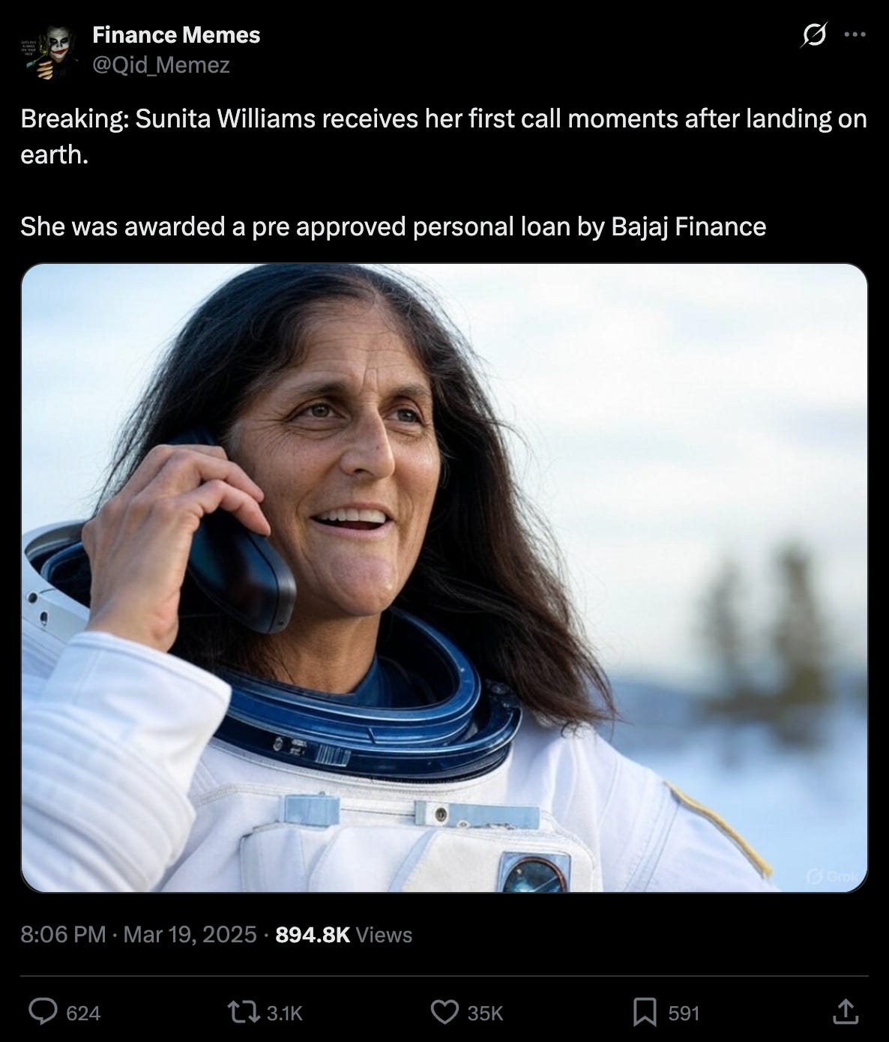Like the post with heart icon
889x1042 pixels.
[444, 1013]
